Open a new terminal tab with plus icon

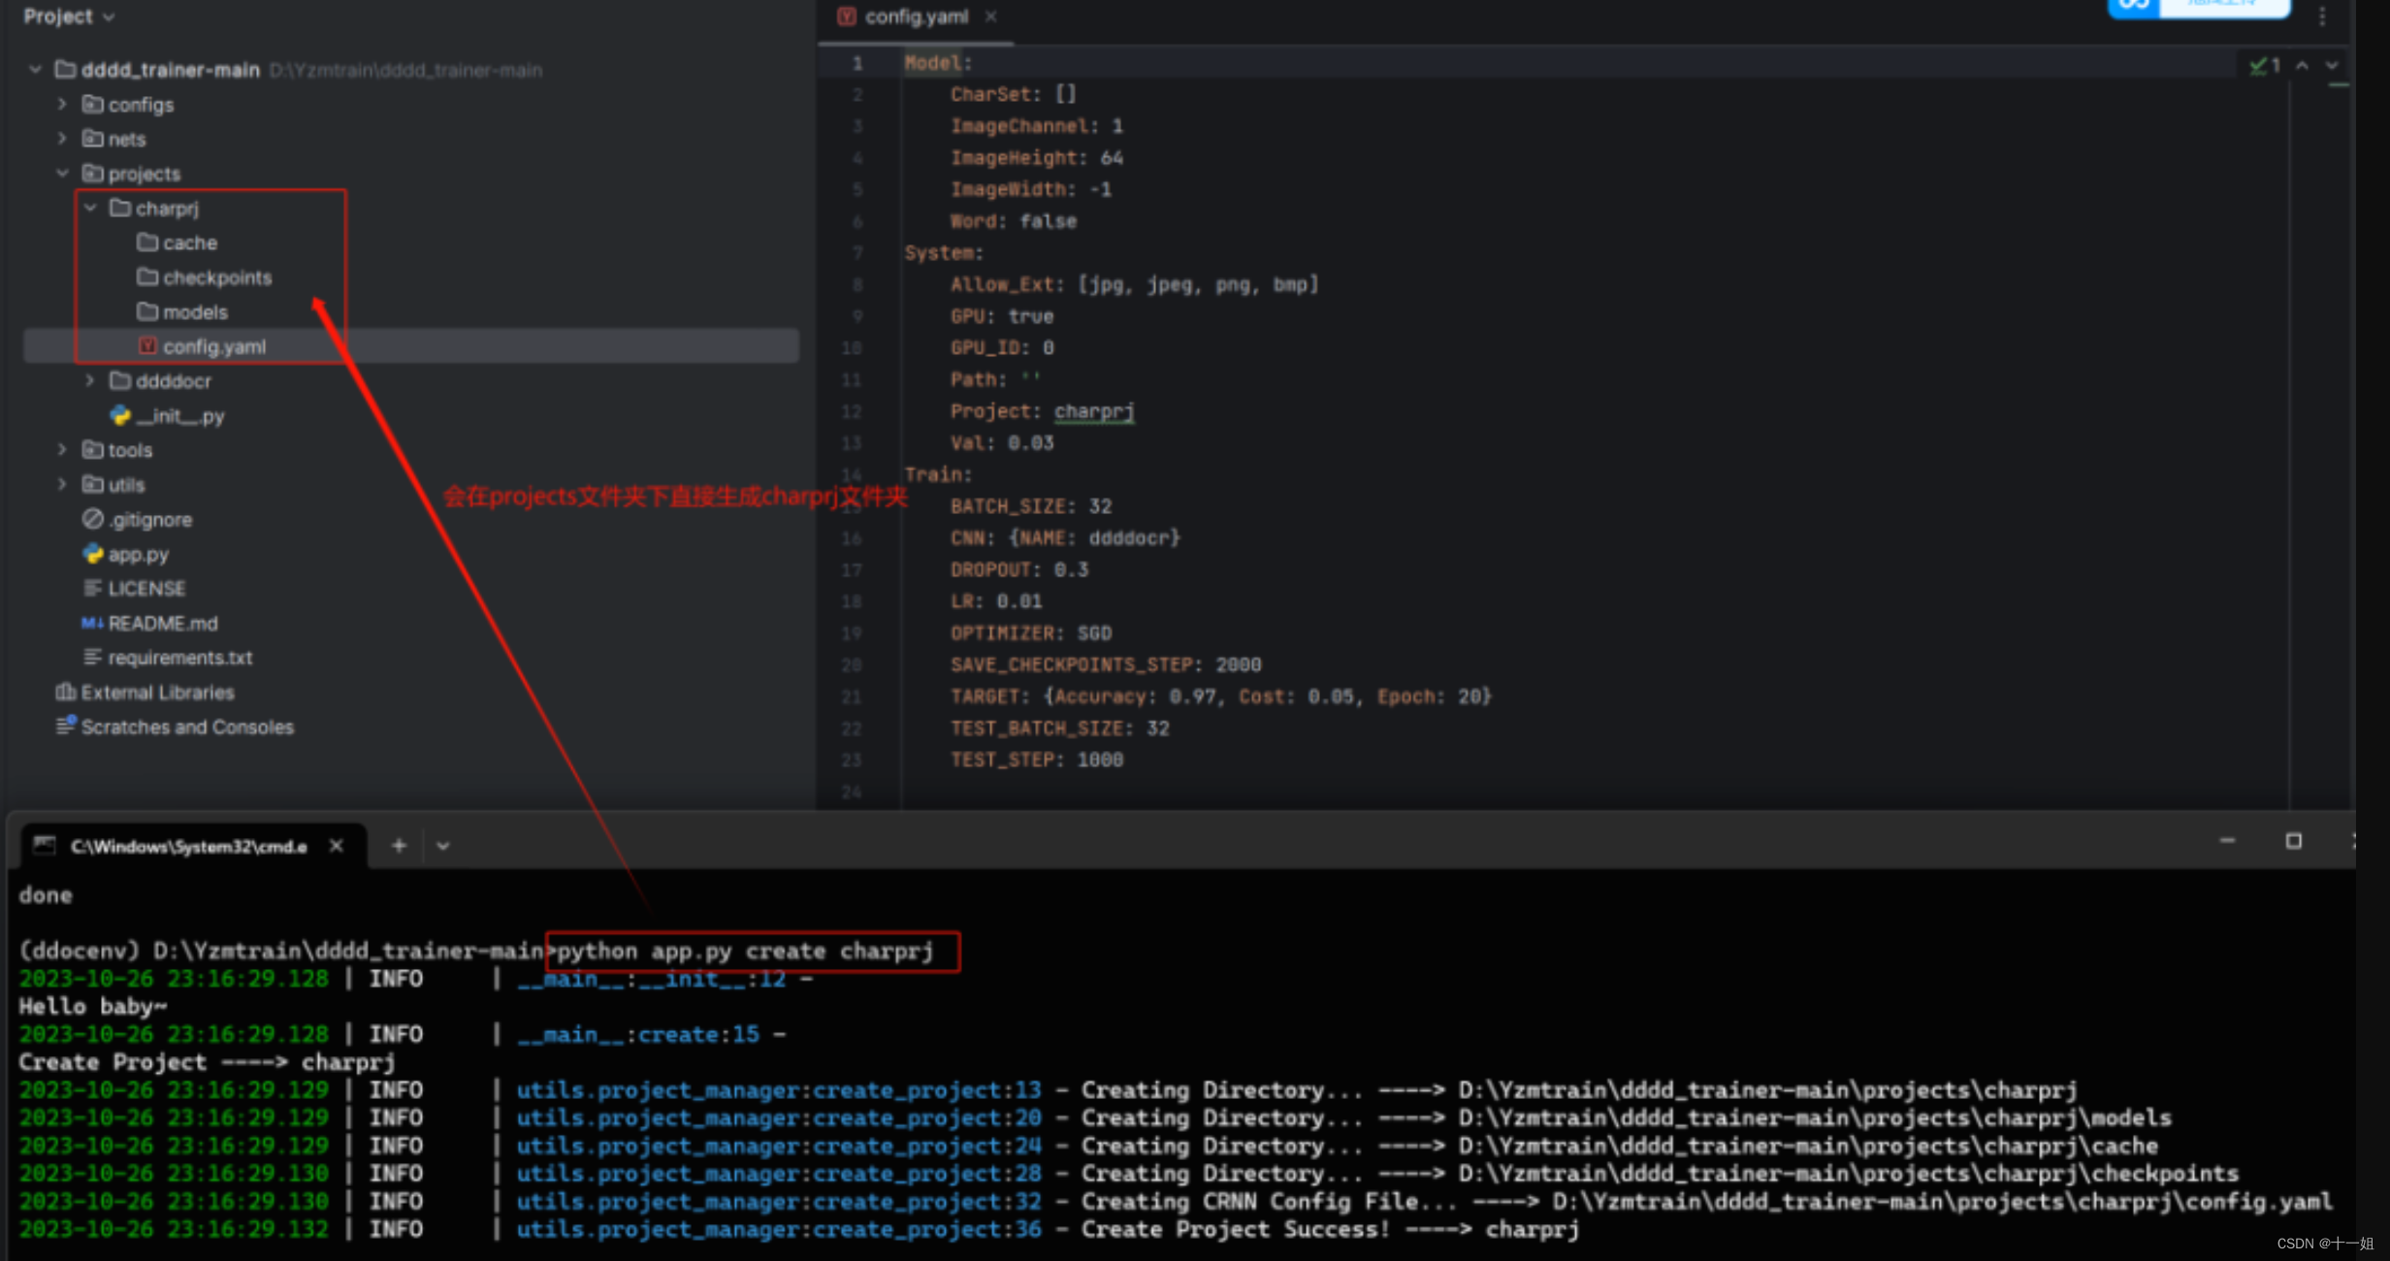pos(399,846)
